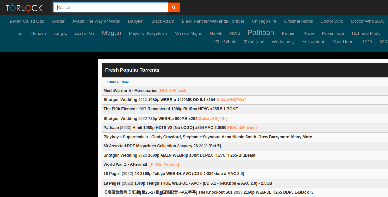
Task: Open the Rick and Morty tag
Action: [x=366, y=33]
